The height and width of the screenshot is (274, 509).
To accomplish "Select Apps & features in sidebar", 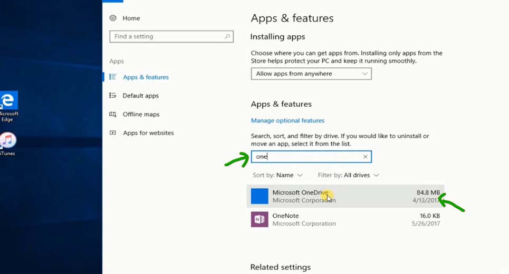I will coord(146,77).
